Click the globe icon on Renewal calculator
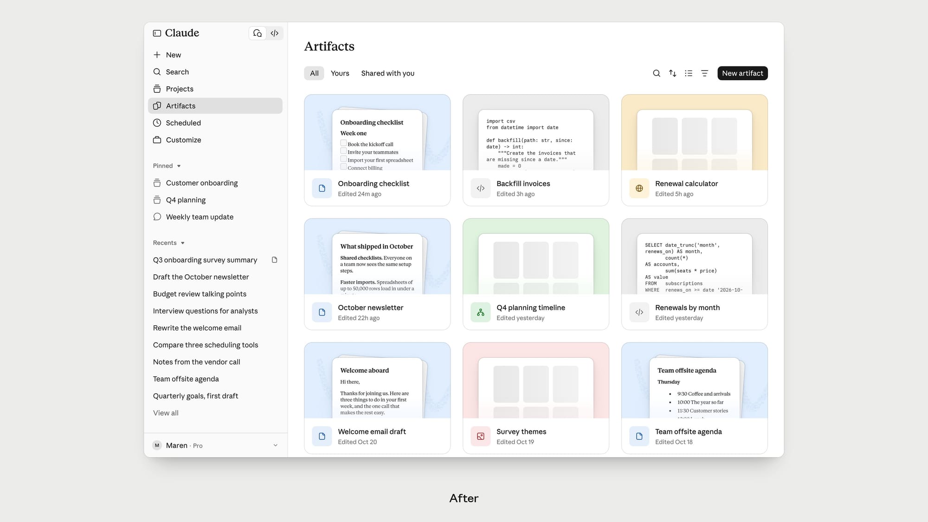This screenshot has height=522, width=928. click(x=639, y=188)
